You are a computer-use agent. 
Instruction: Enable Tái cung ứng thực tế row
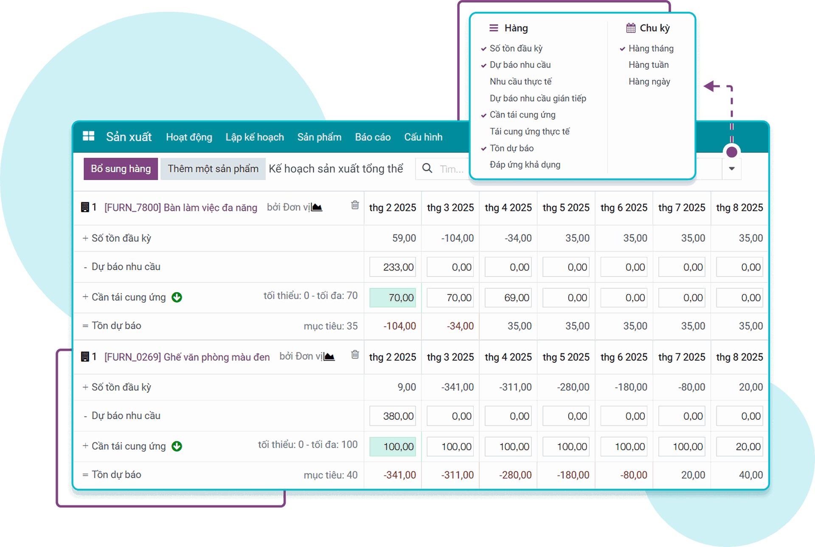click(x=529, y=132)
